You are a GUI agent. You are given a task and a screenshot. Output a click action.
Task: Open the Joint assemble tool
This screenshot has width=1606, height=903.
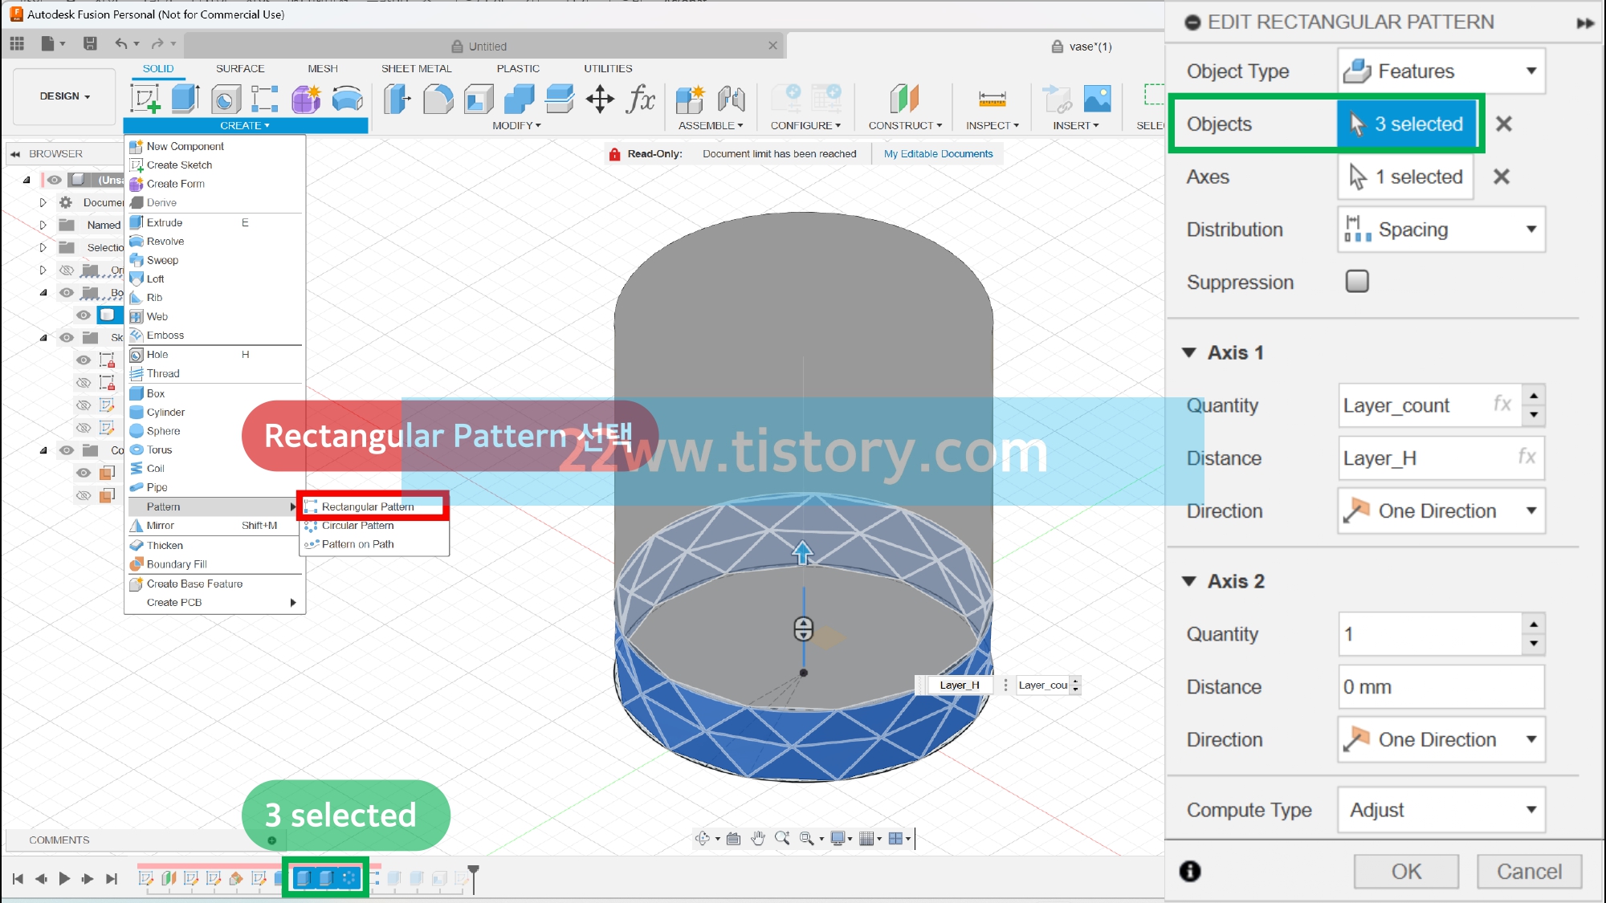pos(732,99)
